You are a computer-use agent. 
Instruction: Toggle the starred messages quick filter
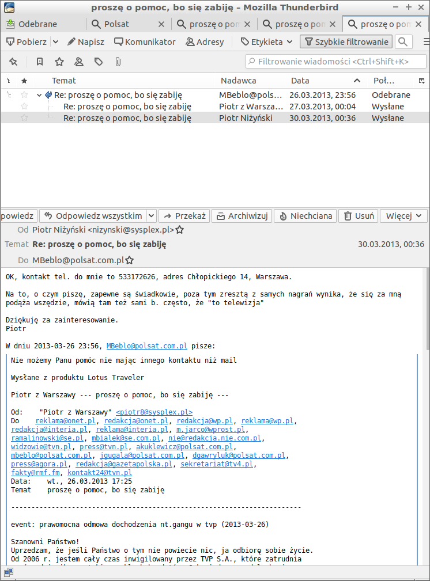[x=59, y=62]
